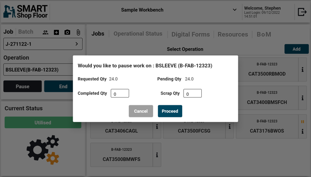Click info icon for CAT3500BMWFS
The width and height of the screenshot is (311, 177).
point(157,155)
